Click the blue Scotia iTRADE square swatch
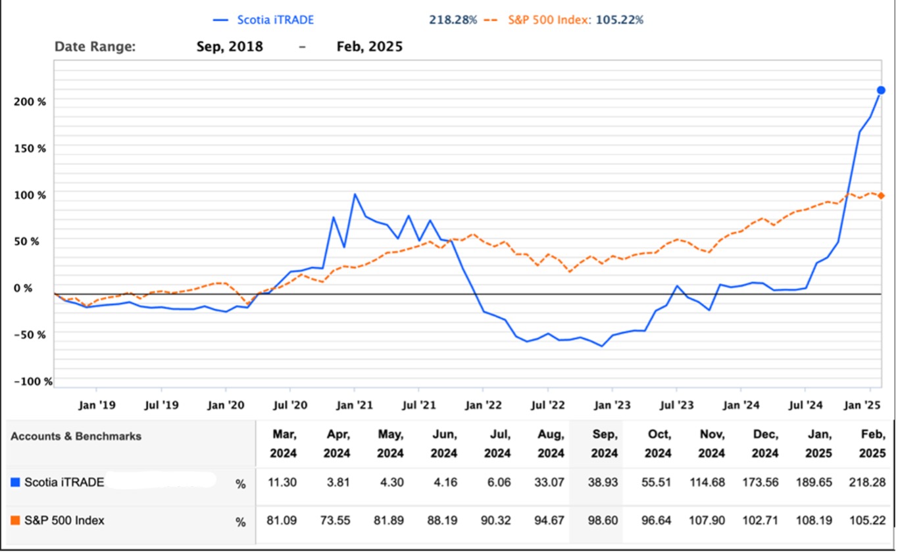 pos(15,482)
